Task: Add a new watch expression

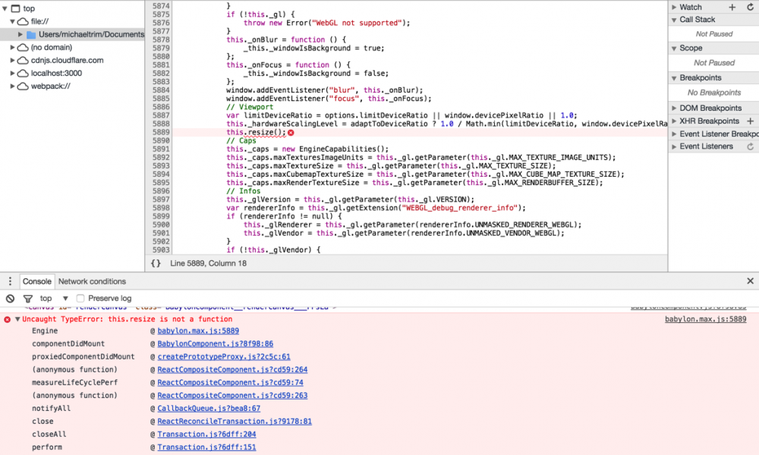Action: (x=732, y=7)
